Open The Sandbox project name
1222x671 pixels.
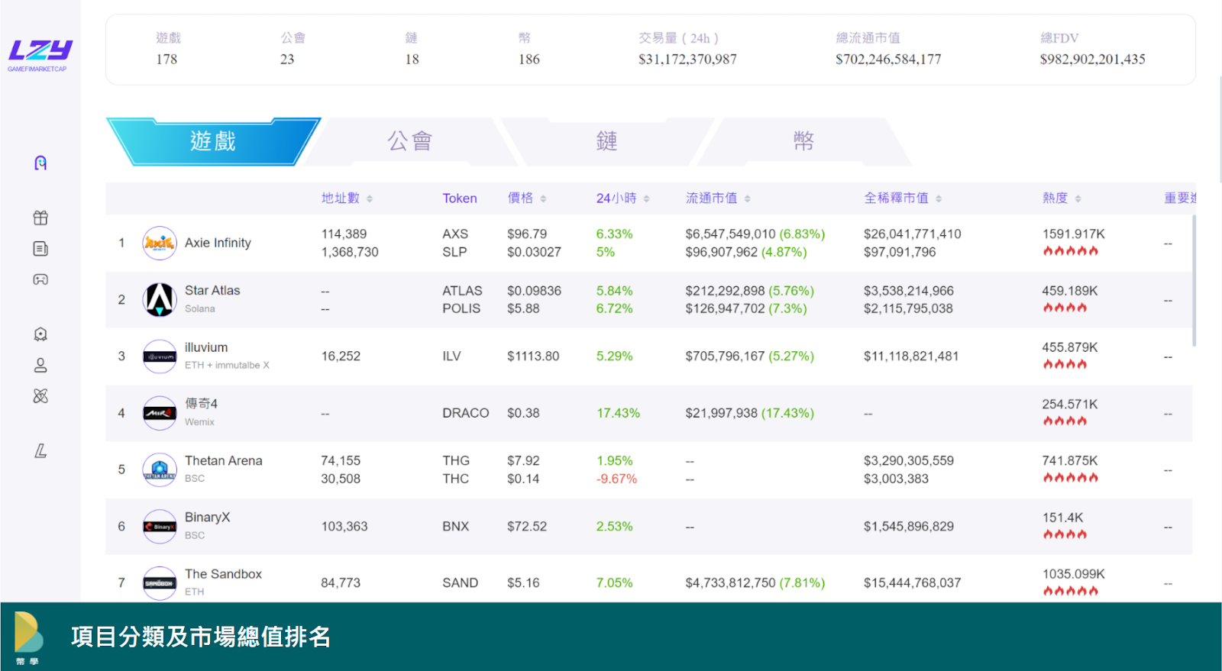(223, 574)
